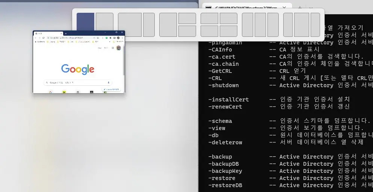The height and width of the screenshot is (192, 373).
Task: Open the black shortcut tile
Action: (92, 92)
